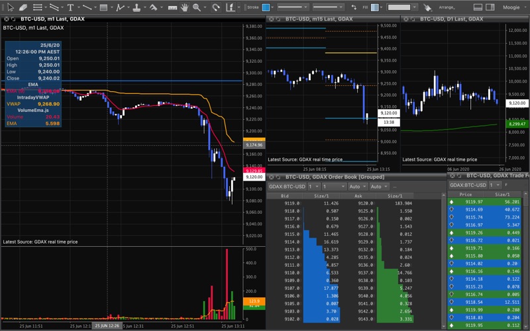Open the Text tool dropdown arrow

[x=78, y=7]
